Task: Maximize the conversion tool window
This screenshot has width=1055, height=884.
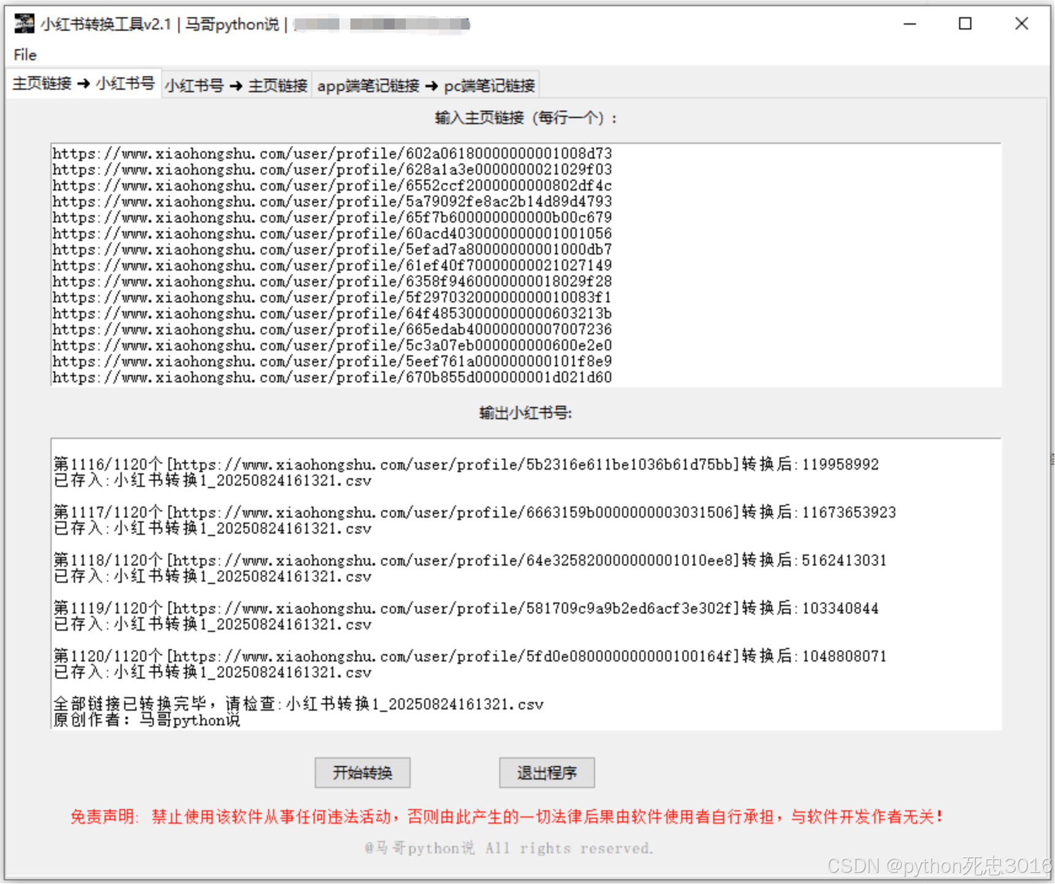Action: (x=965, y=23)
